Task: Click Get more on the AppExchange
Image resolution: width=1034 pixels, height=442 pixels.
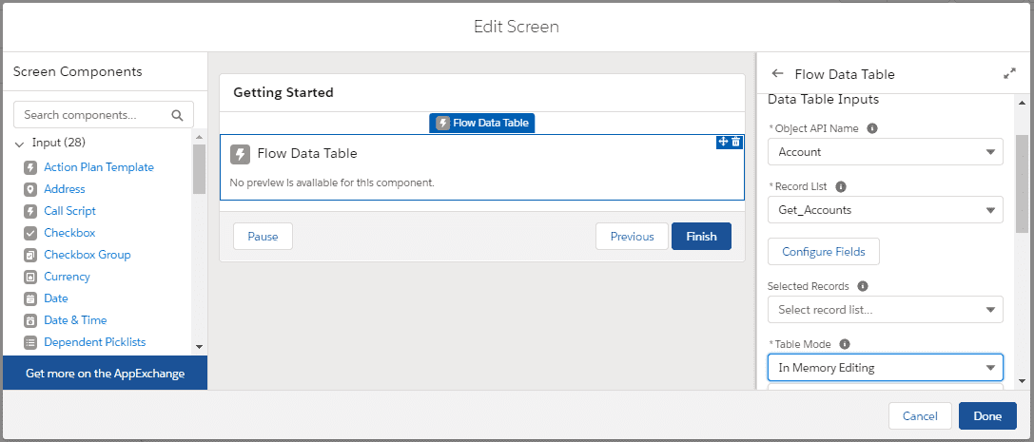Action: [105, 374]
